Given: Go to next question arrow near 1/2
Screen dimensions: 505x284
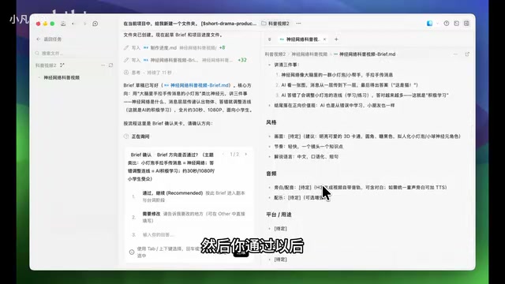Looking at the screenshot, I should click(x=246, y=155).
